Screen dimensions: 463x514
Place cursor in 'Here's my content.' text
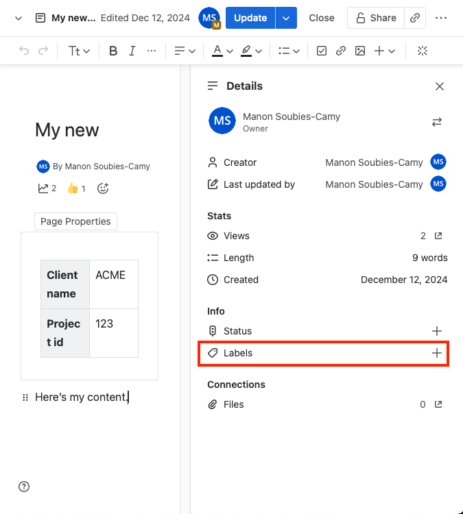[81, 397]
